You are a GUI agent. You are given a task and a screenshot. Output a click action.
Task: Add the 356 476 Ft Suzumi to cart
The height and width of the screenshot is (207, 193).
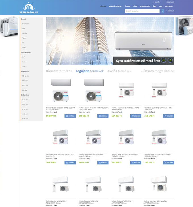tap(168, 116)
